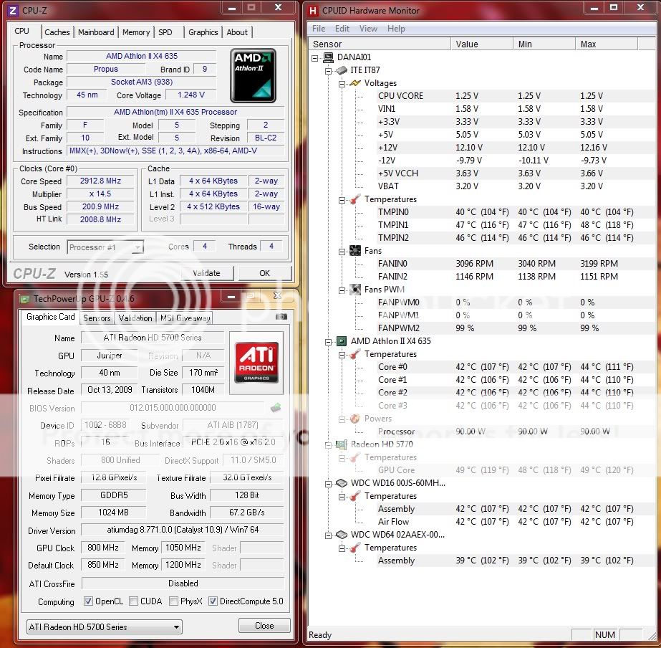
Task: Click the WDC WD16 hard drive icon
Action: pos(342,483)
